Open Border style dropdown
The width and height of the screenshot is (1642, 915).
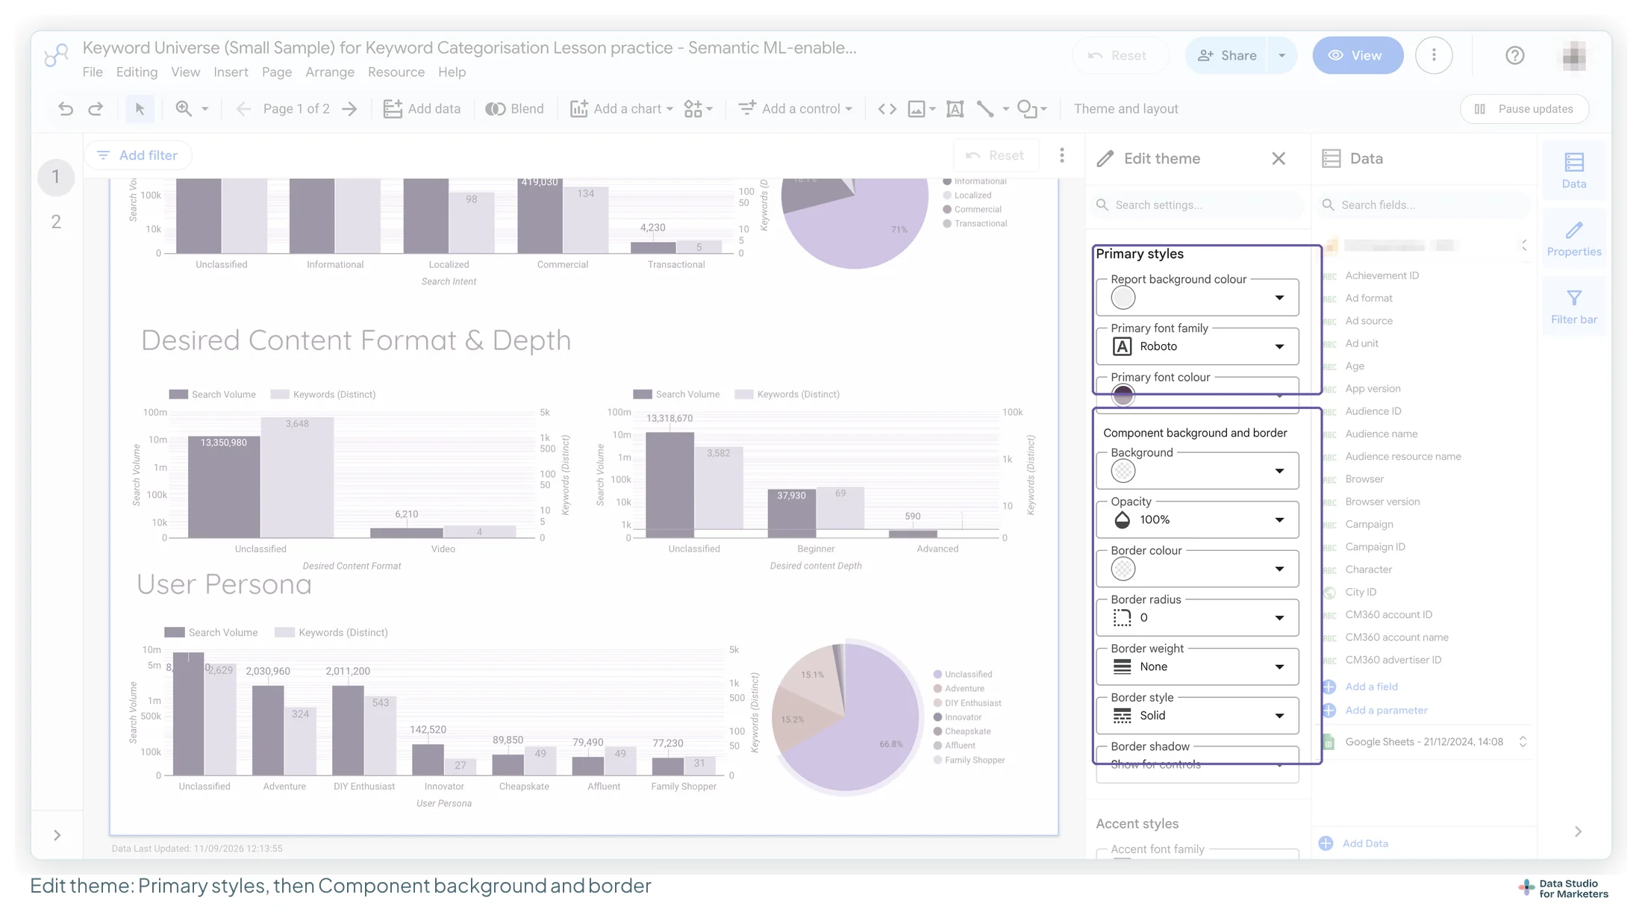click(1197, 716)
